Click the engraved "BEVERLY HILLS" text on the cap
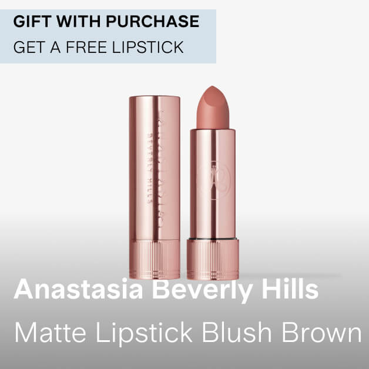Viewport: 369px width, 369px height. click(149, 169)
